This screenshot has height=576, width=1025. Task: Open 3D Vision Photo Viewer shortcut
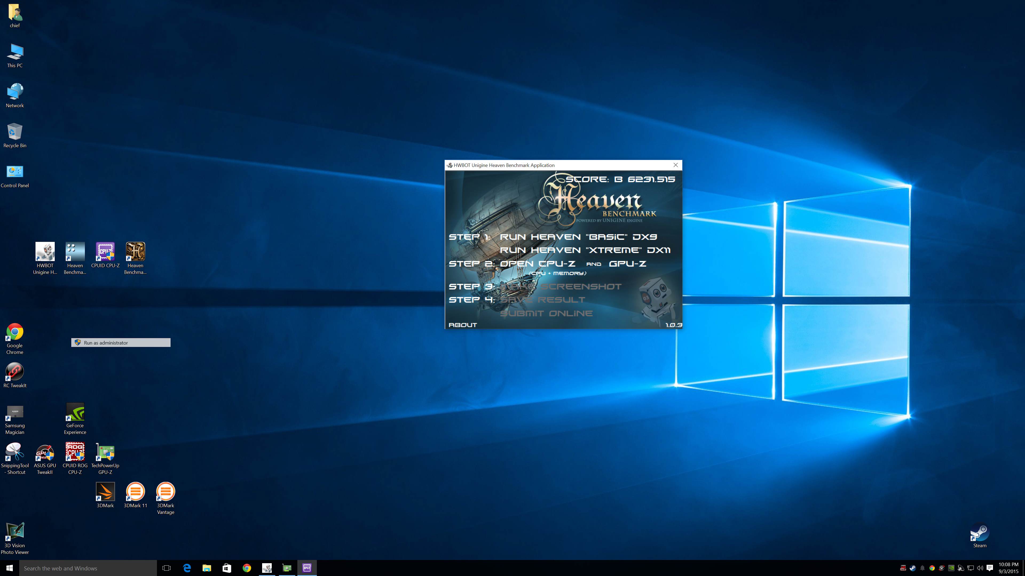[x=15, y=539]
